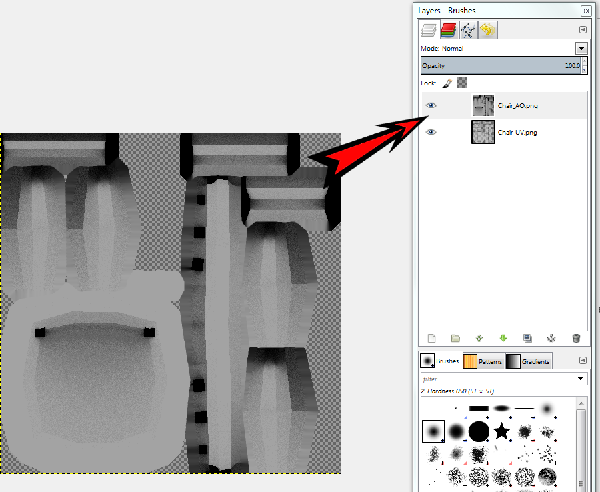Click brushes list scrollbar up arrow

(x=581, y=403)
